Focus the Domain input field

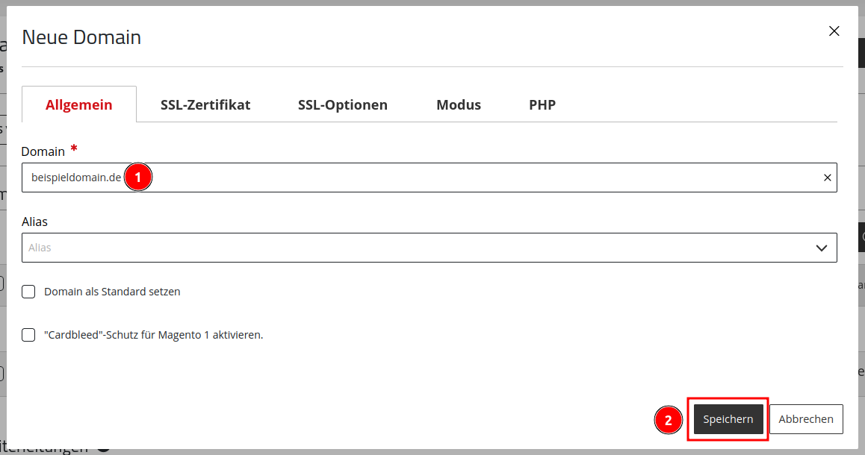click(430, 178)
